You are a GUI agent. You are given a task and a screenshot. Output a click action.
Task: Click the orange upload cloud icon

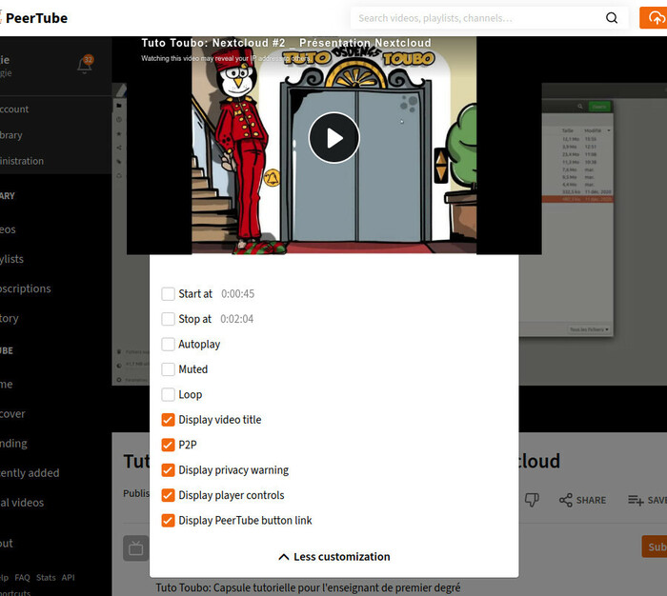pos(654,18)
